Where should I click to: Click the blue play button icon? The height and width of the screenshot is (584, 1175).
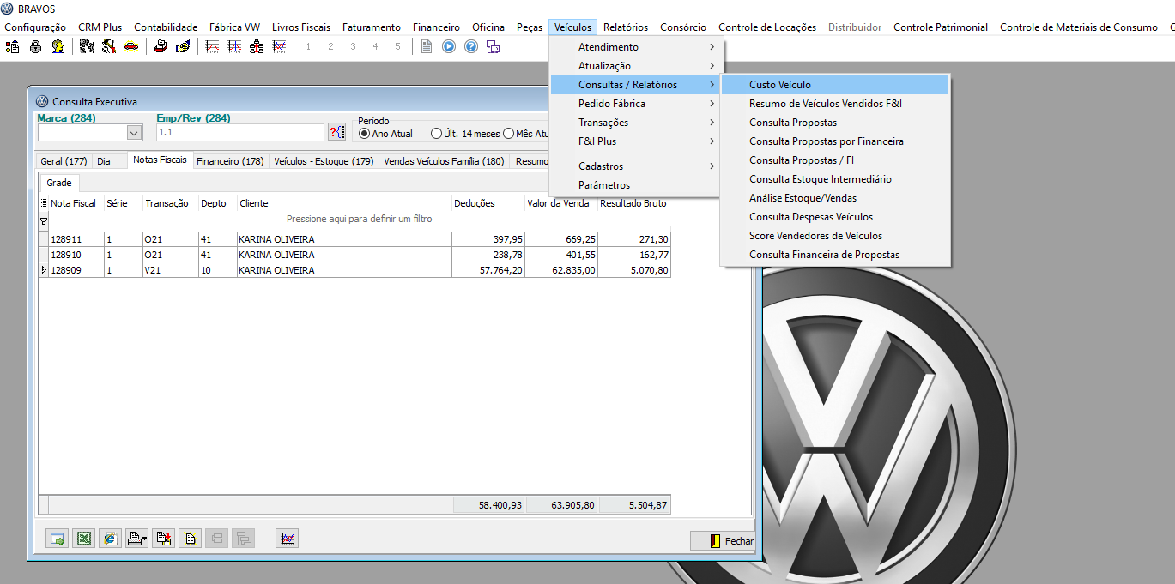click(x=449, y=46)
